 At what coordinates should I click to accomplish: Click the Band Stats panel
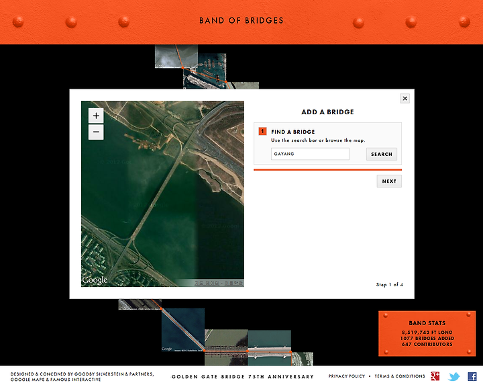(427, 334)
